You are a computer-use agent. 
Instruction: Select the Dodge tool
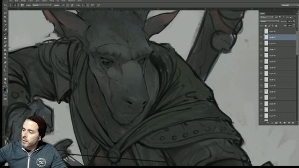pos(5,58)
